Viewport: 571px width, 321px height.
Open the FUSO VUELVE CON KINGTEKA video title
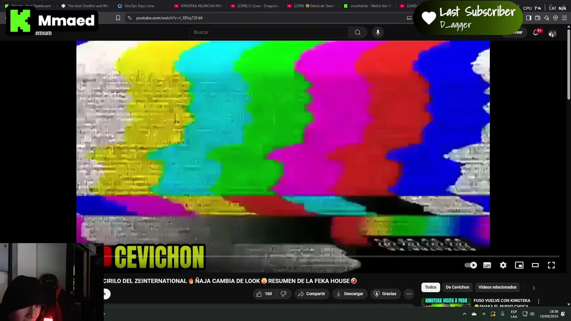coord(502,304)
